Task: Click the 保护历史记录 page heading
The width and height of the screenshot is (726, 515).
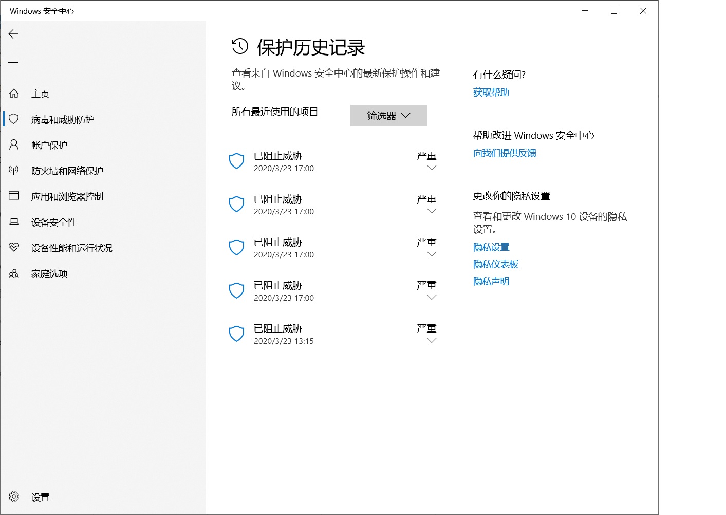Action: coord(311,47)
